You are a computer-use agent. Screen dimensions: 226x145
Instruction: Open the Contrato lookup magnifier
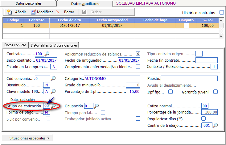47,54
